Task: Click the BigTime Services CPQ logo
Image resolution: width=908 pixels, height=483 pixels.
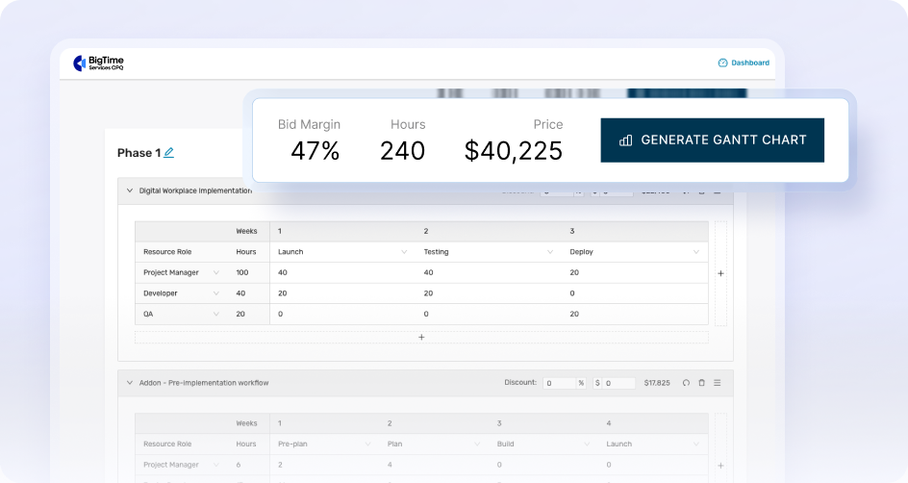Action: pos(98,64)
